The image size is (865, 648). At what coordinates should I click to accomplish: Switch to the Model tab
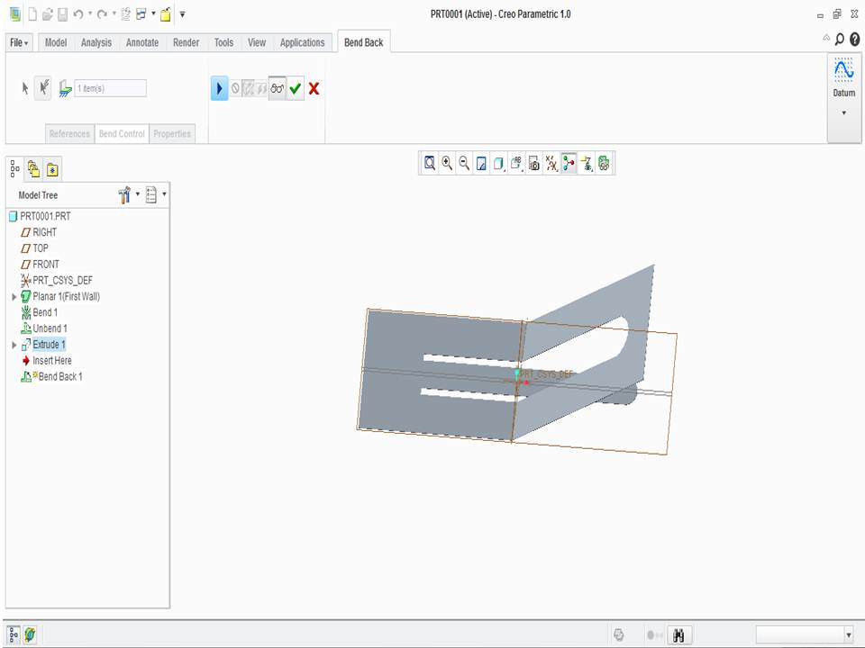[56, 42]
